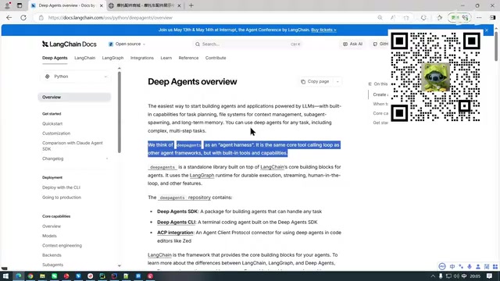Open the site info lock icon in address bar
500x281 pixels.
[x=41, y=18]
